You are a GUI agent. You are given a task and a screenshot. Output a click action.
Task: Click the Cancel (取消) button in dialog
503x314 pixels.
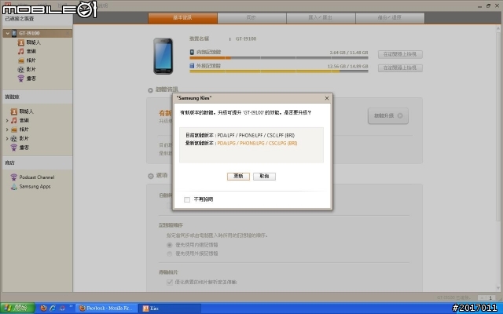tap(264, 176)
